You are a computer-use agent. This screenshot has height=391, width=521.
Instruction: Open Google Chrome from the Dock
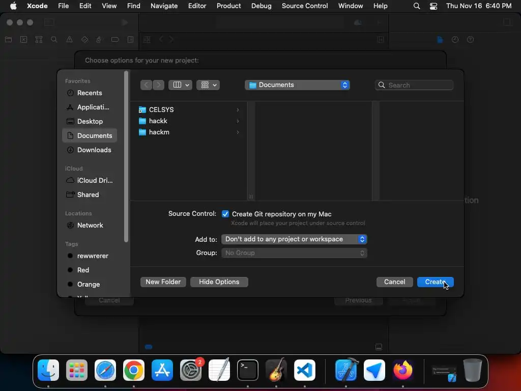134,370
